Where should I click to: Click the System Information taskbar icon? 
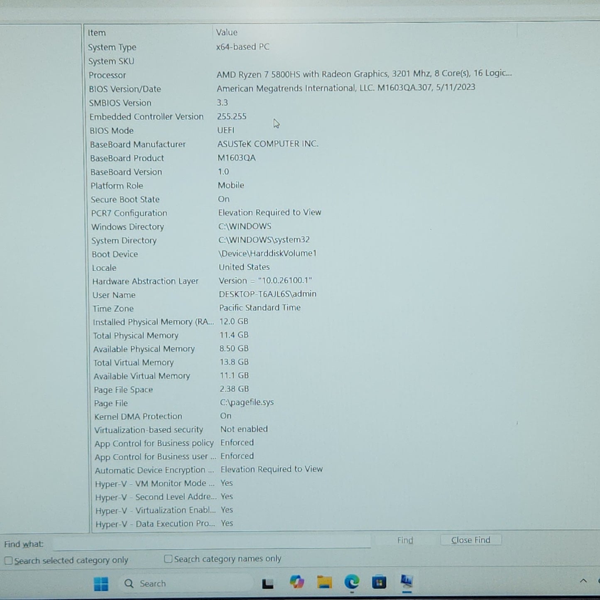coord(407,581)
